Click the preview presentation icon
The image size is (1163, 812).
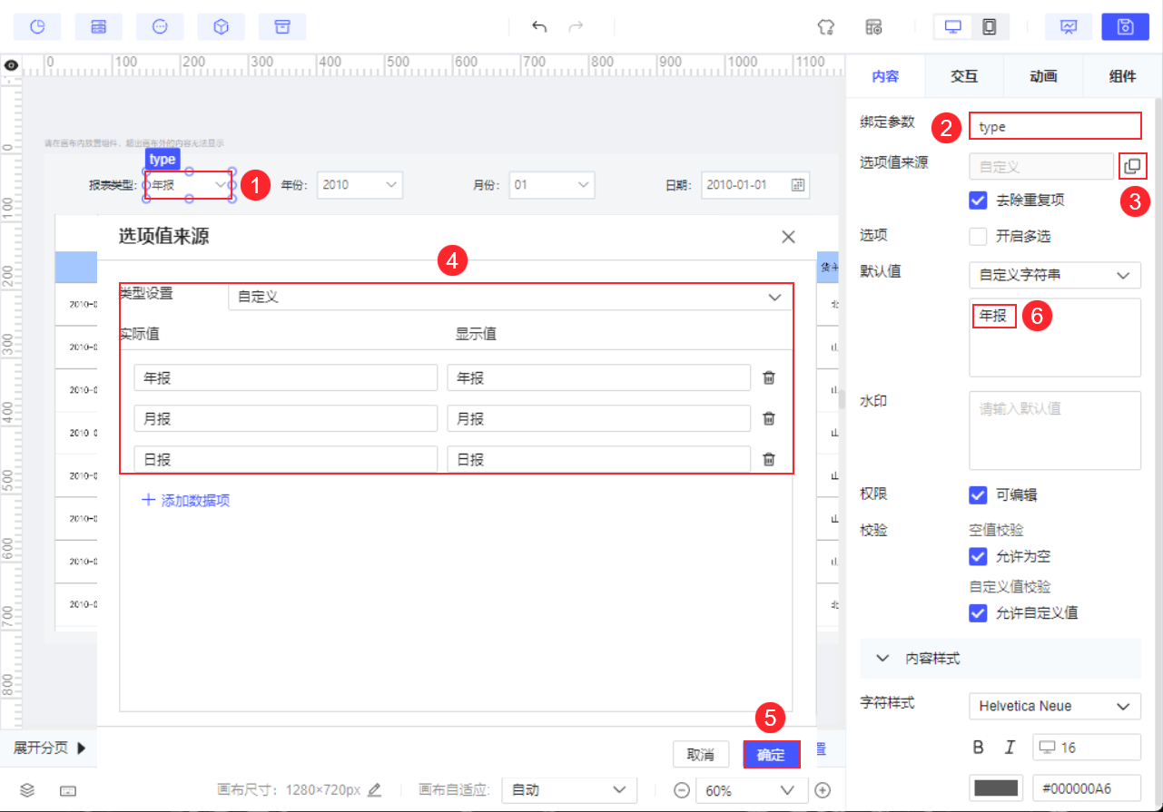tap(1069, 27)
